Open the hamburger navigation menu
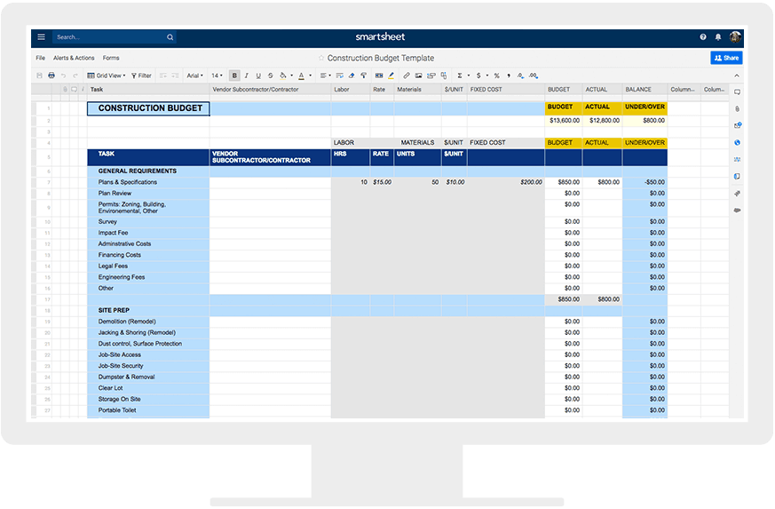The image size is (775, 509). point(41,37)
